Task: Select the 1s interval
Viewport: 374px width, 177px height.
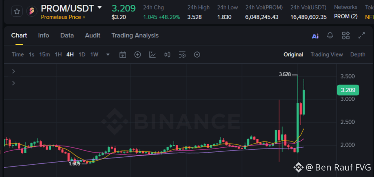Action: click(x=32, y=54)
